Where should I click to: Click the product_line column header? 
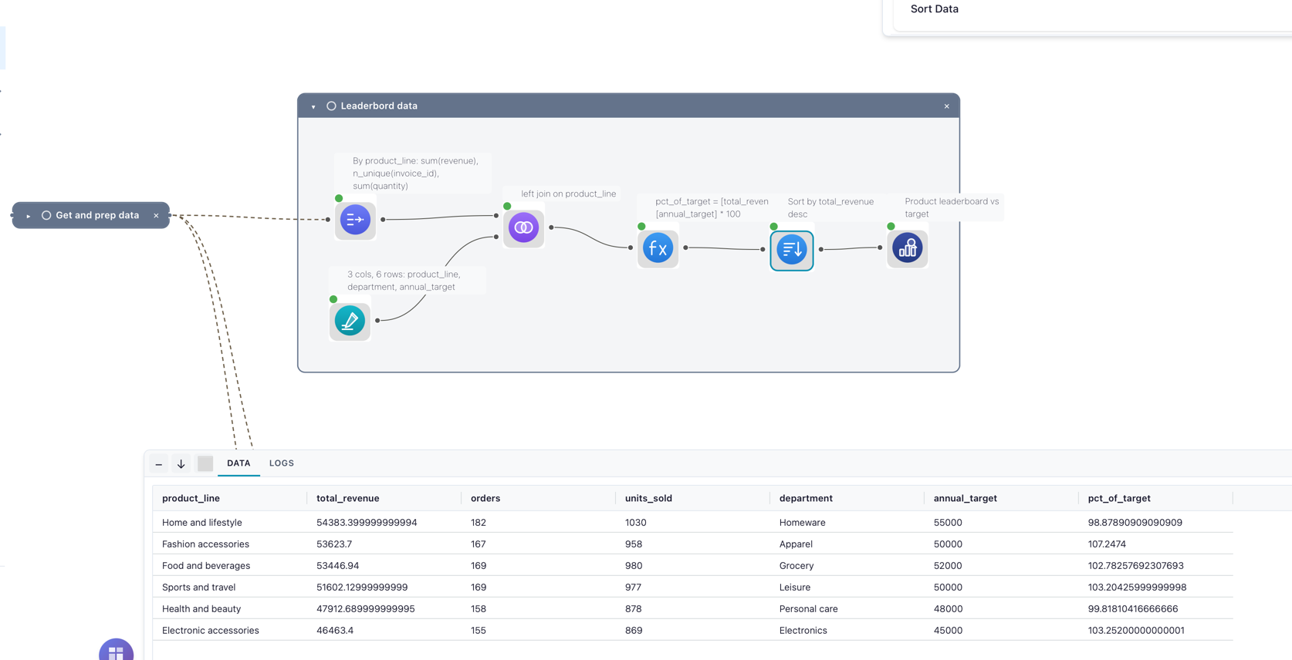tap(191, 498)
